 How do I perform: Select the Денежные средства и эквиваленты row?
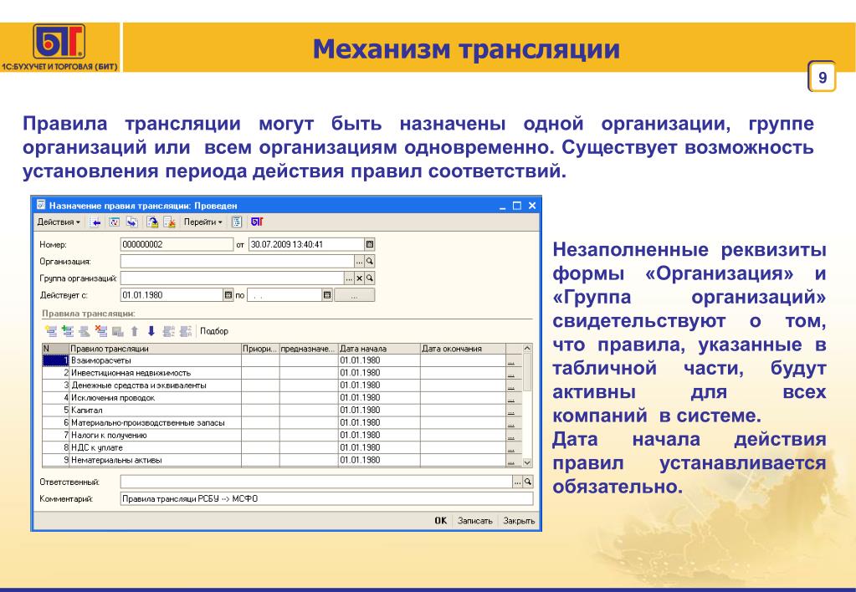tap(282, 385)
